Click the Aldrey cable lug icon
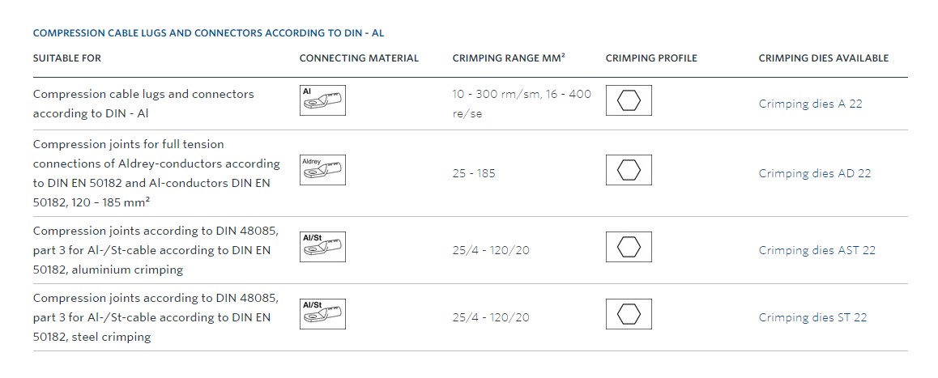Viewport: 938px width, 378px height. point(322,170)
